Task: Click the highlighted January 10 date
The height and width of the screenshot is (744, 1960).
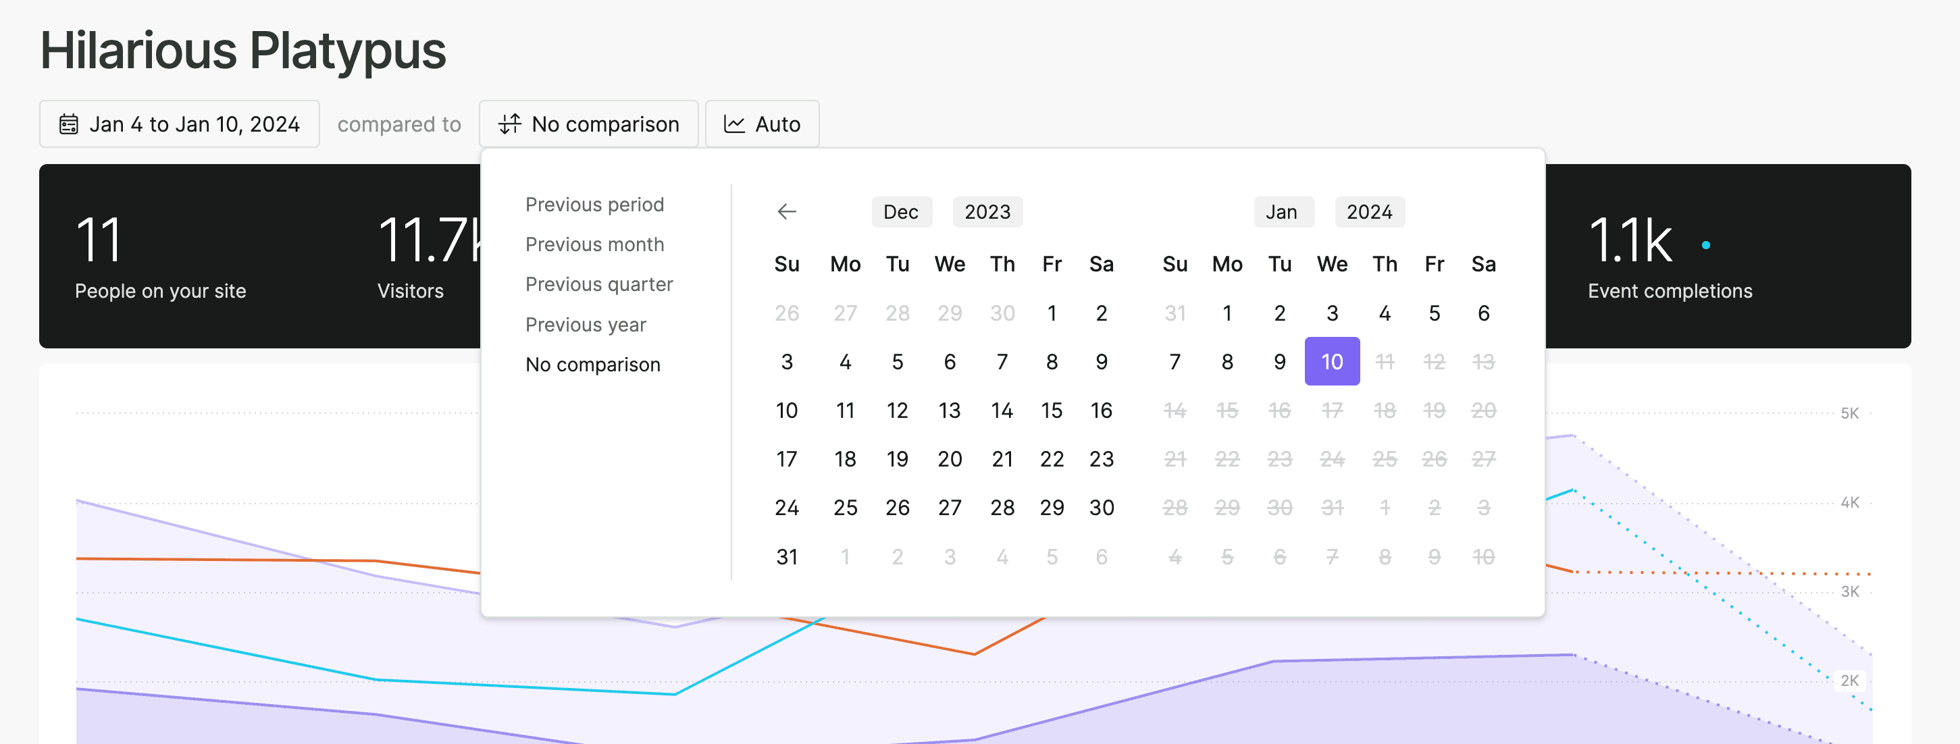Action: [1331, 361]
